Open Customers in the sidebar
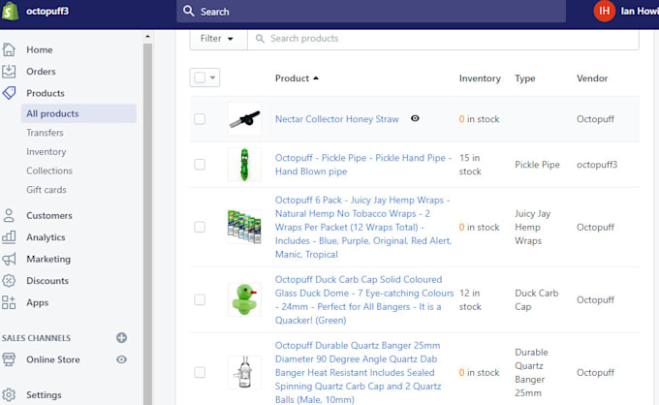Viewport: 659px width, 405px height. (49, 215)
